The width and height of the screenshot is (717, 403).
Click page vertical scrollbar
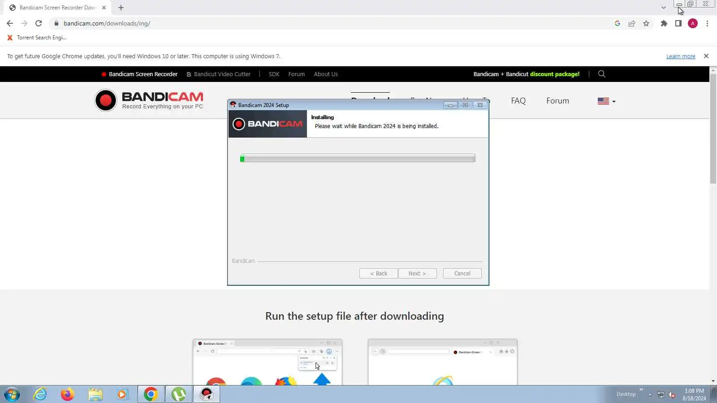pos(713,129)
